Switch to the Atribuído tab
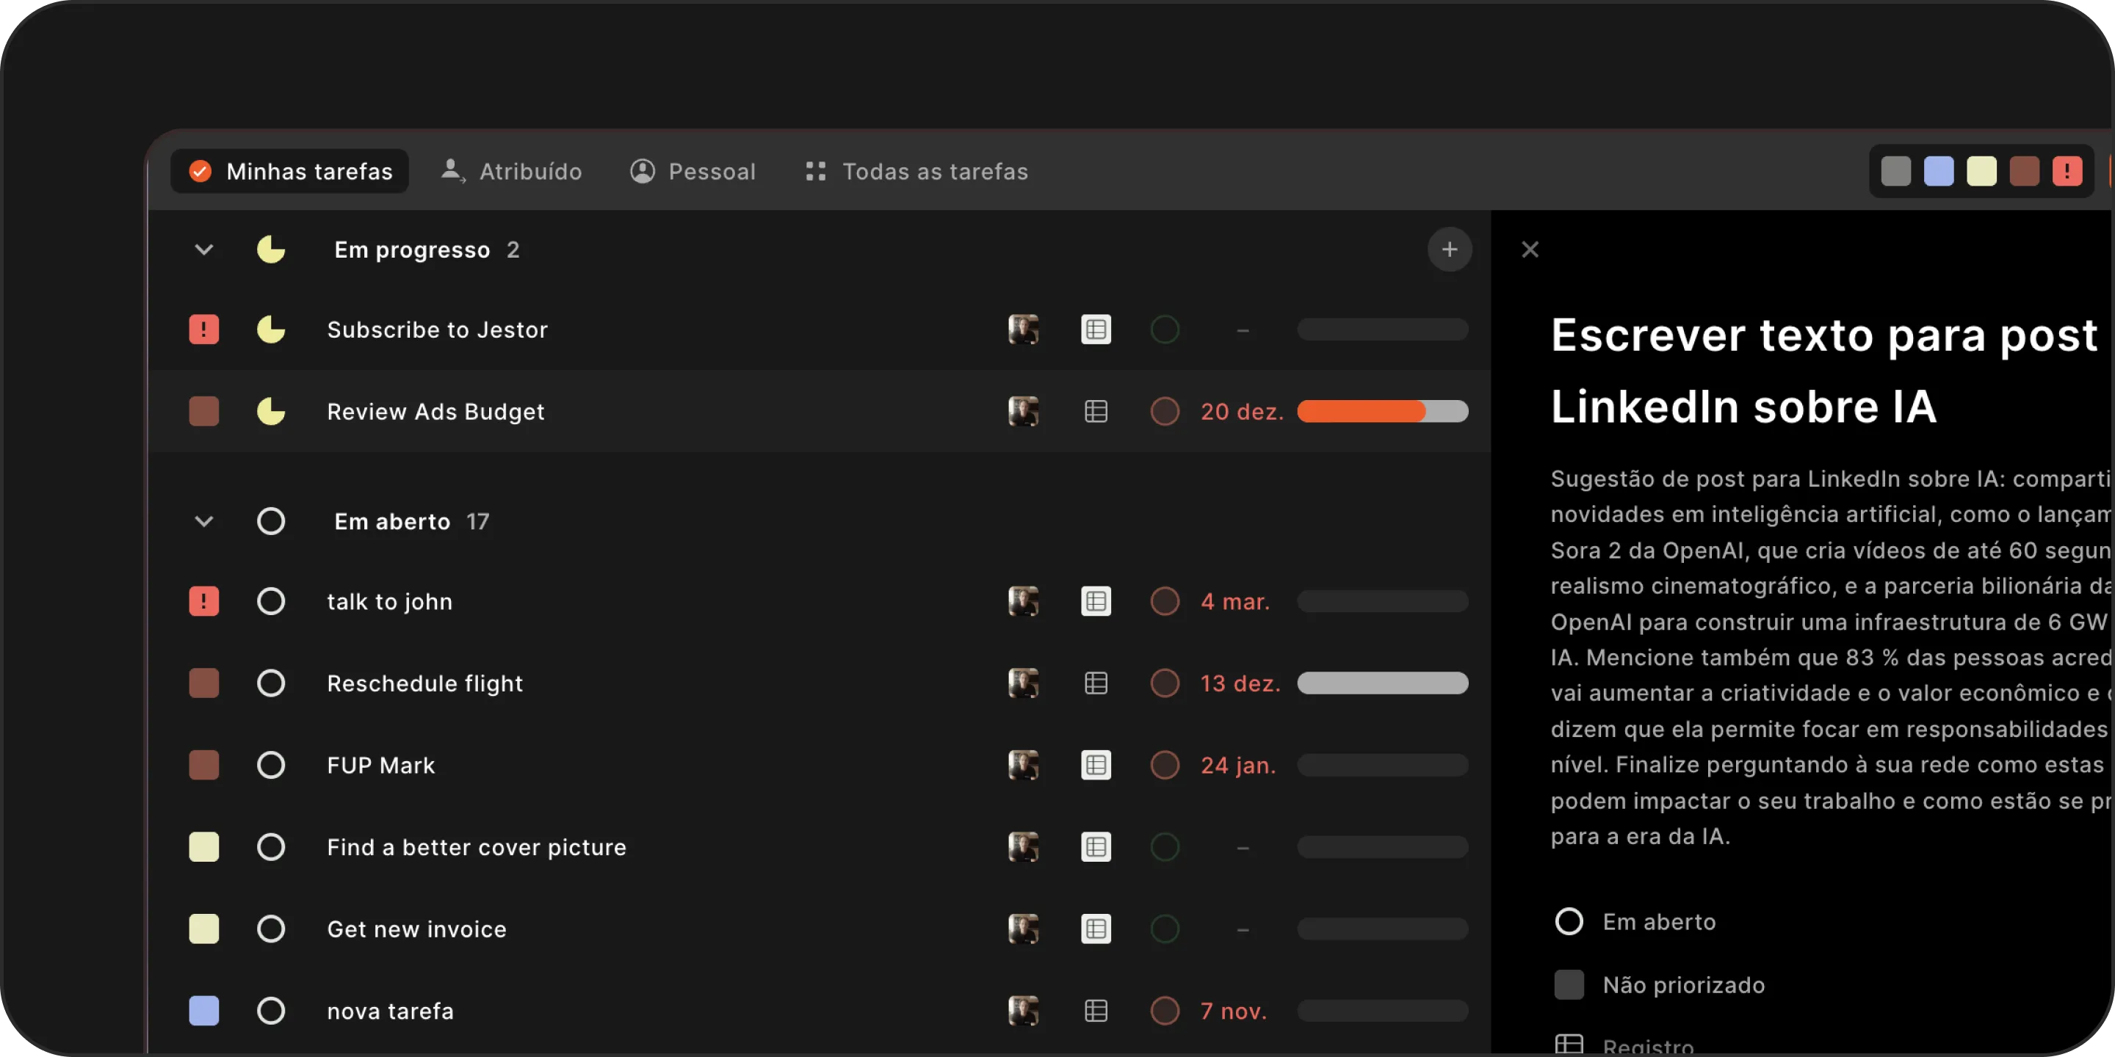The image size is (2115, 1057). click(x=513, y=172)
